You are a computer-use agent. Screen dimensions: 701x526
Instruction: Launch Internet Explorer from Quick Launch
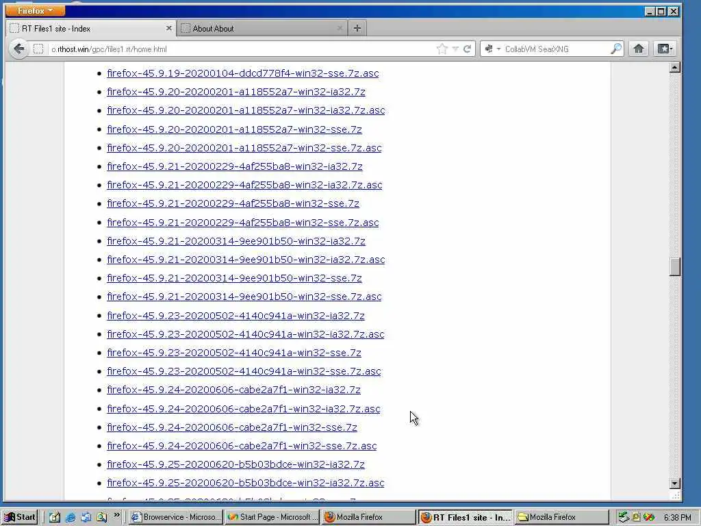[x=71, y=517]
